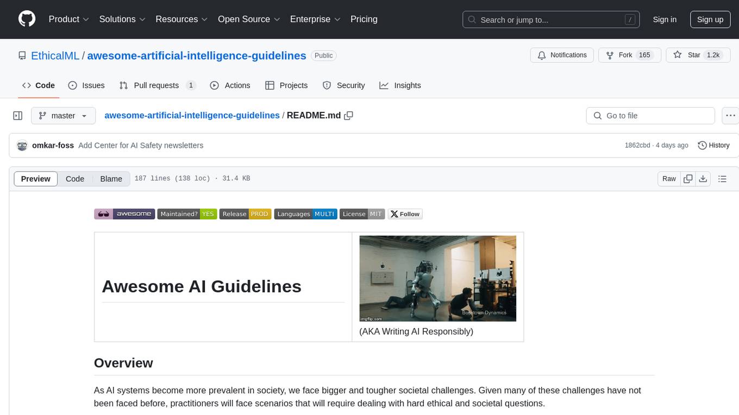Click the Awesome AI Guidelines heading
The width and height of the screenshot is (739, 415).
point(202,286)
